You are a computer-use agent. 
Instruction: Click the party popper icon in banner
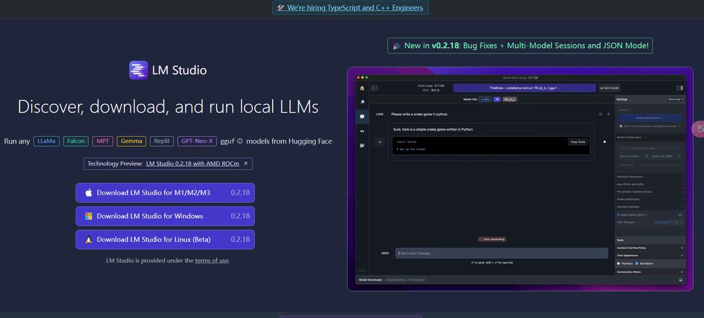[396, 45]
